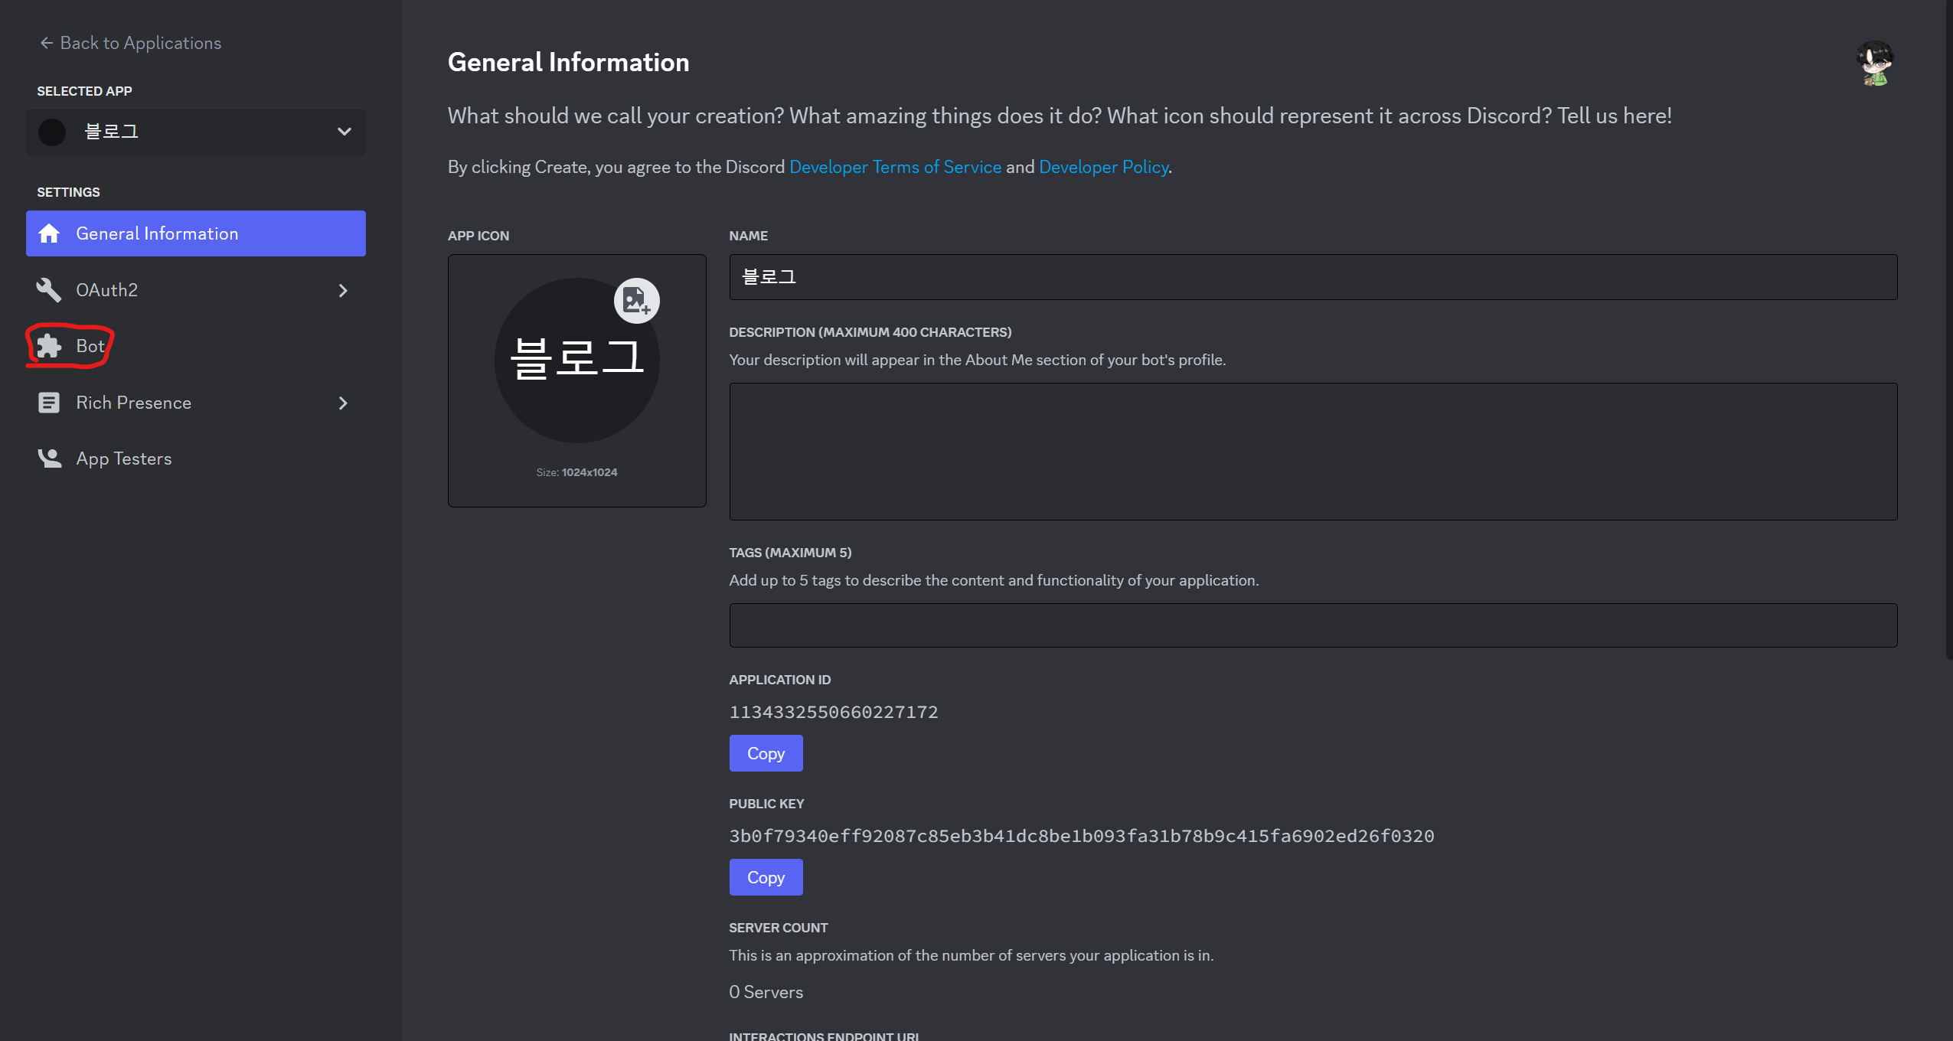Image resolution: width=1953 pixels, height=1041 pixels.
Task: Expand the Rich Presence submenu chevron
Action: click(x=343, y=403)
